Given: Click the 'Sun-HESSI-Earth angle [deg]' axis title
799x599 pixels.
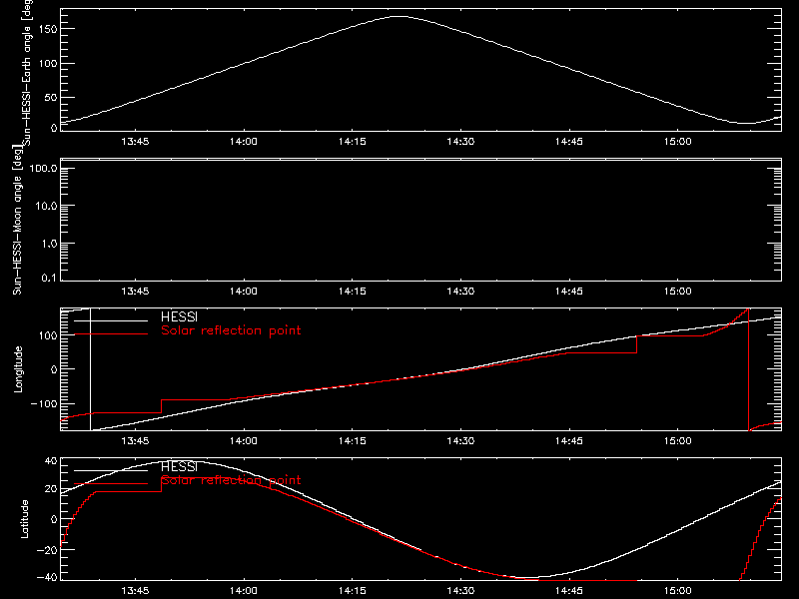Looking at the screenshot, I should [27, 73].
